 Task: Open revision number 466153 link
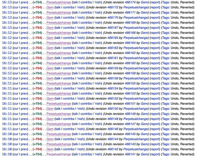pyautogui.click(x=130, y=94)
